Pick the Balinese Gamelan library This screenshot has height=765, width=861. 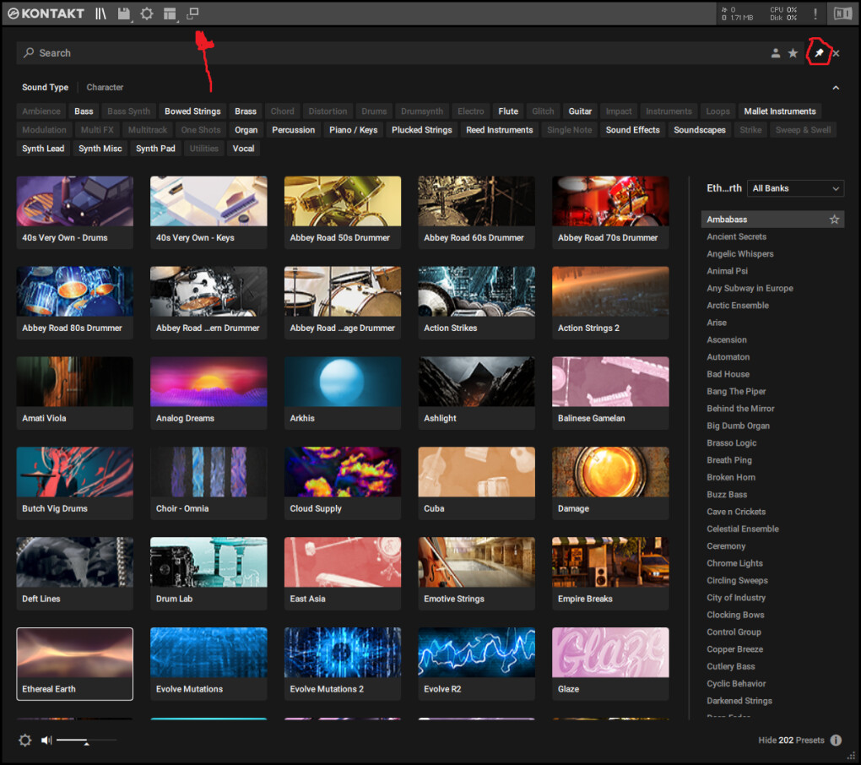click(x=610, y=393)
